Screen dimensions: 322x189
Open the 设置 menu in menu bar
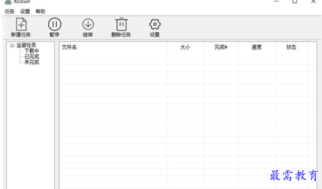(25, 12)
